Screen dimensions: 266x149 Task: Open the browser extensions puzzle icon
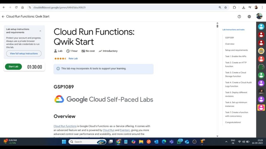234,7
